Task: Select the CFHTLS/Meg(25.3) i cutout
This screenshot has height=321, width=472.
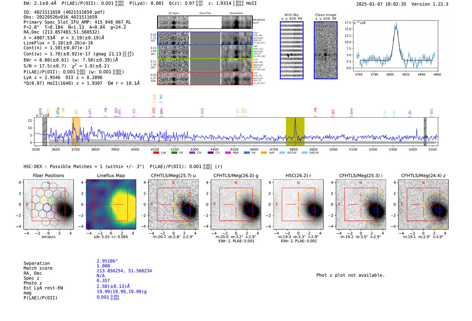Action: tap(361, 204)
